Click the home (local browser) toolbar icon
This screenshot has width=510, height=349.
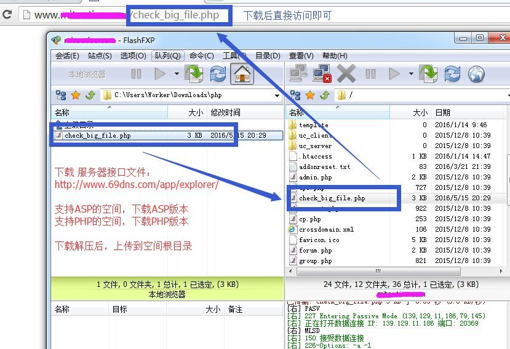point(242,74)
